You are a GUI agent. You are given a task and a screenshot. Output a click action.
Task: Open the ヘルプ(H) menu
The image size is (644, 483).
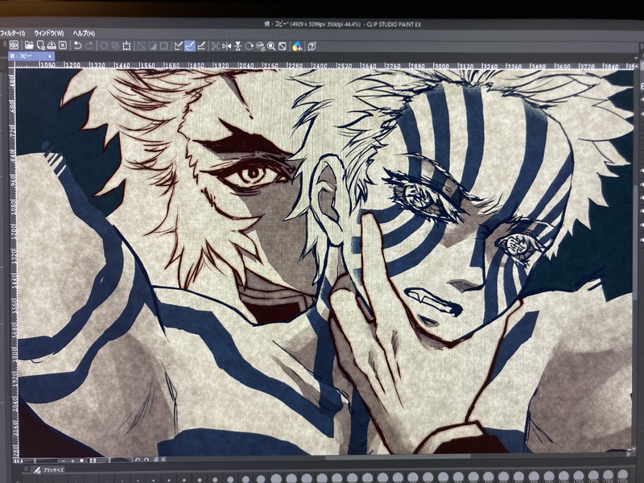pos(84,33)
